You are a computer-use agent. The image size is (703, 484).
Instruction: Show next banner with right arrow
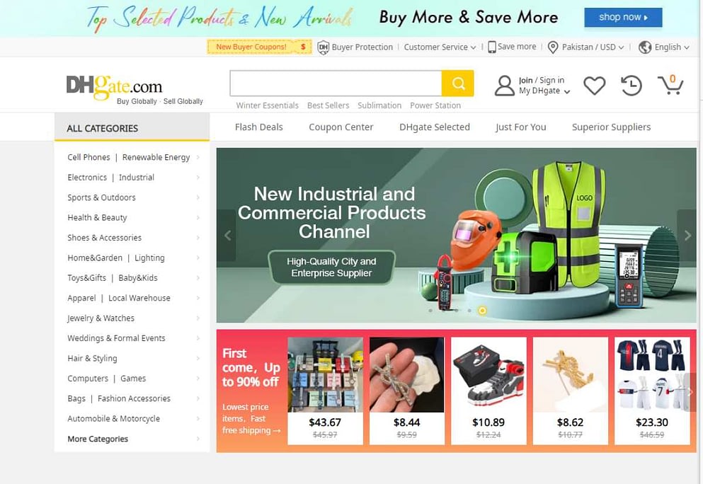[687, 235]
